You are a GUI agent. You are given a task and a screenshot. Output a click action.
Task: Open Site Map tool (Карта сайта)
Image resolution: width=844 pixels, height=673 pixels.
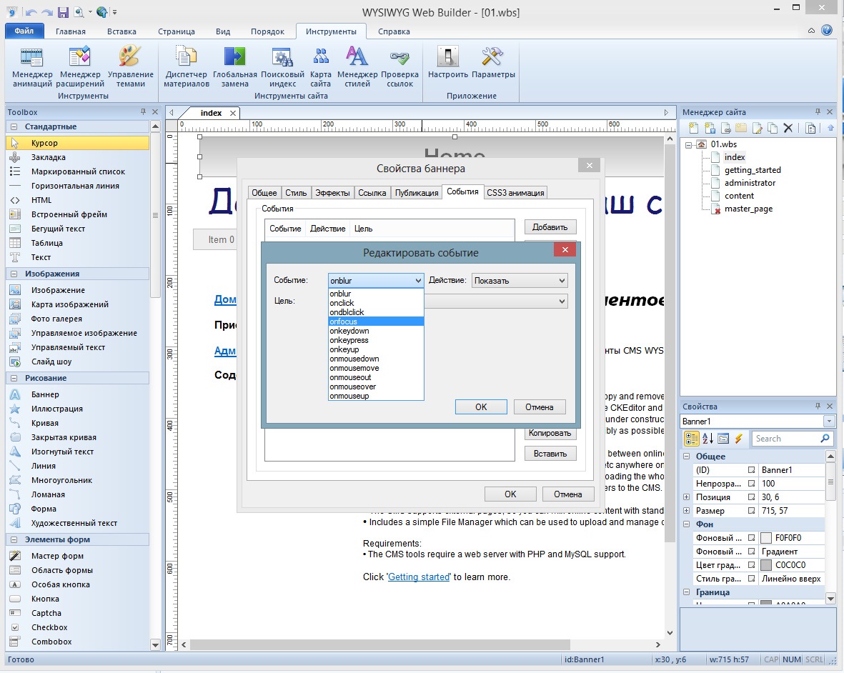point(320,67)
